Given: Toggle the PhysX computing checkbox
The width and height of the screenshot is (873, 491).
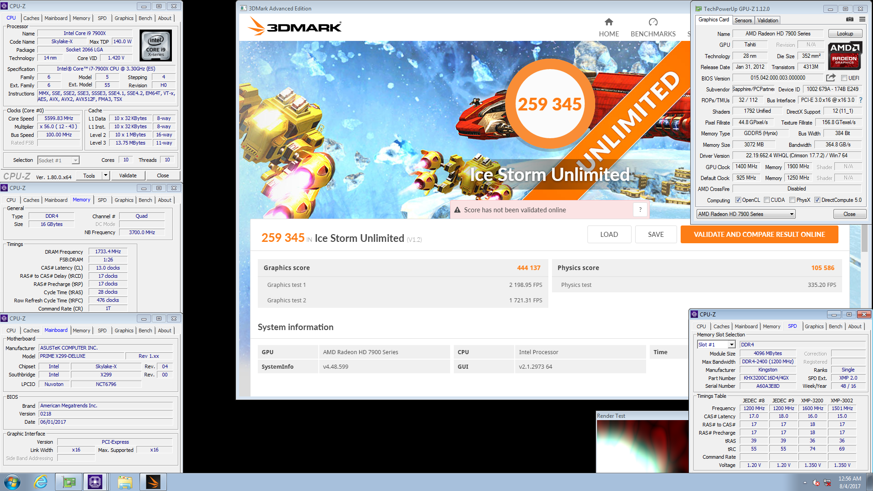Looking at the screenshot, I should coord(792,200).
